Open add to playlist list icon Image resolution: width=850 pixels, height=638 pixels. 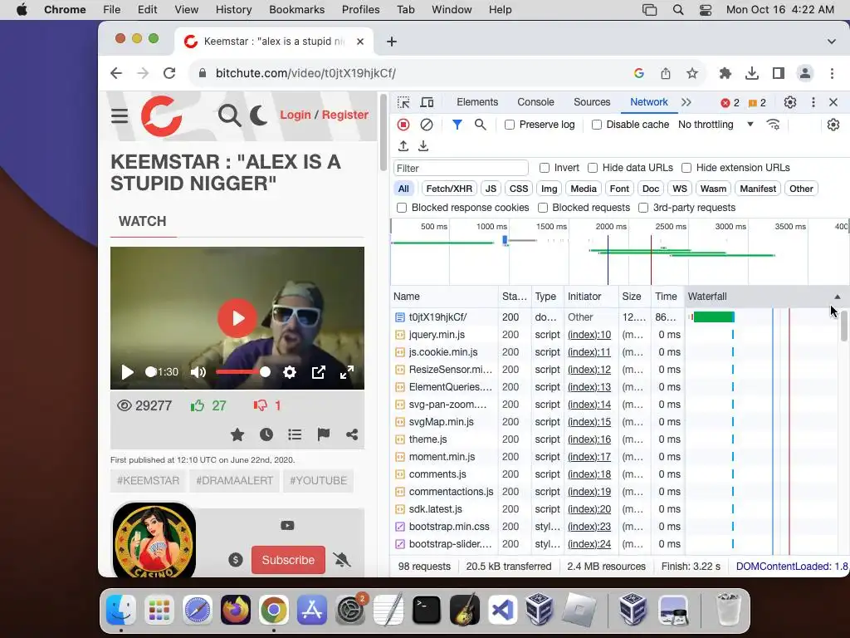pos(295,434)
